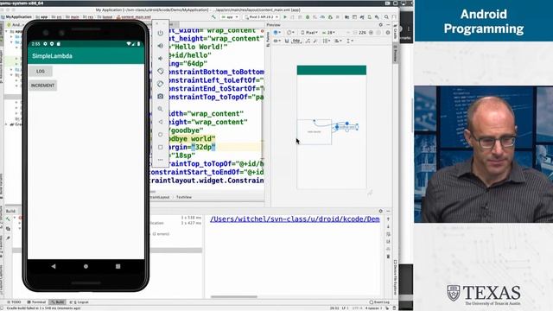Select the emulator zoom magnifier icon
The height and width of the screenshot is (311, 553).
click(161, 109)
